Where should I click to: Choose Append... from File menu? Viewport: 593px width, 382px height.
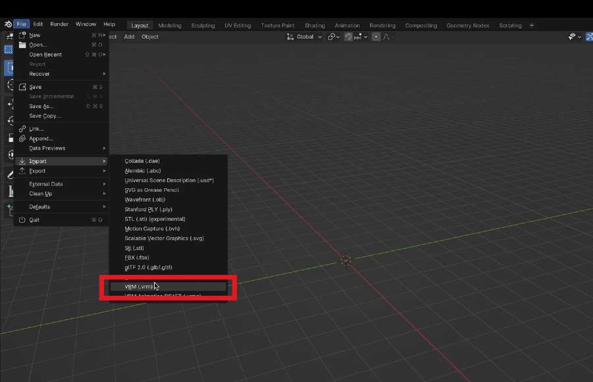pos(61,139)
